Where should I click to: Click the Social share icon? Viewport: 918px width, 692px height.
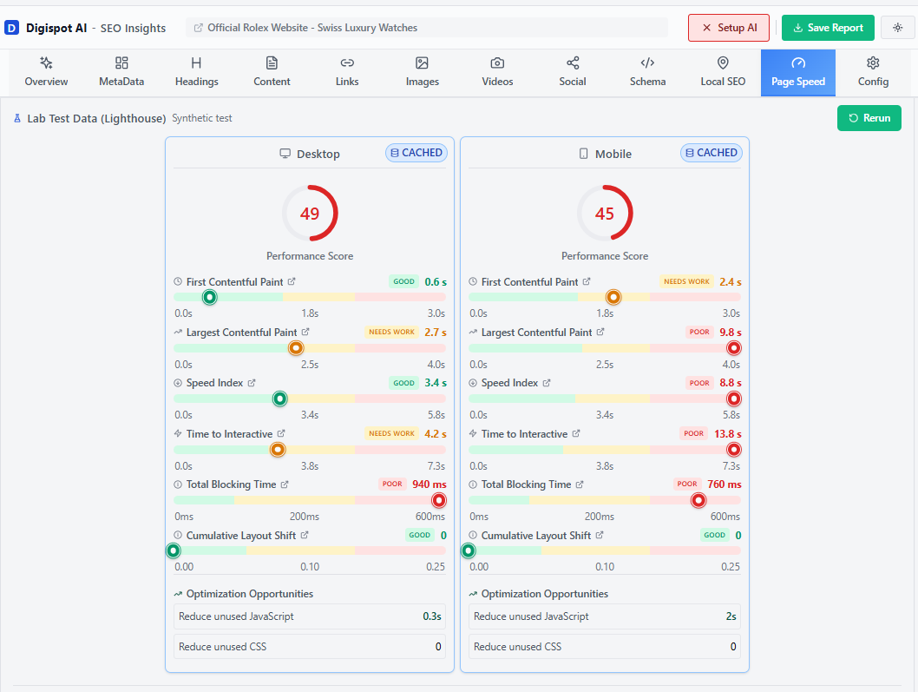coord(572,64)
